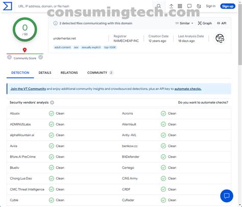
Task: Click Join the VT Community link
Action: tap(28, 89)
